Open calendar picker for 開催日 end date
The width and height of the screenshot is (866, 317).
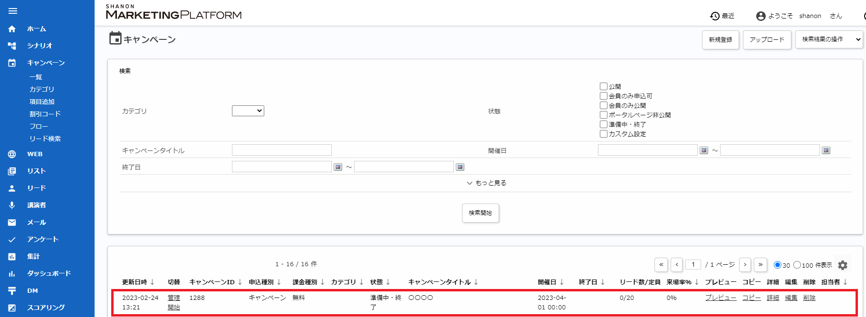[x=826, y=150]
